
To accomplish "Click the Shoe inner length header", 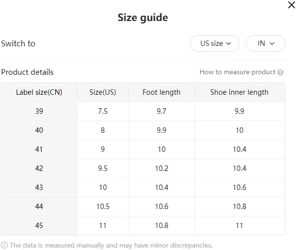I will pyautogui.click(x=239, y=92).
